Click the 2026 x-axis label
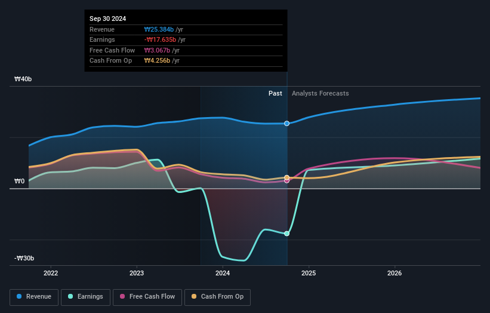 [395, 274]
